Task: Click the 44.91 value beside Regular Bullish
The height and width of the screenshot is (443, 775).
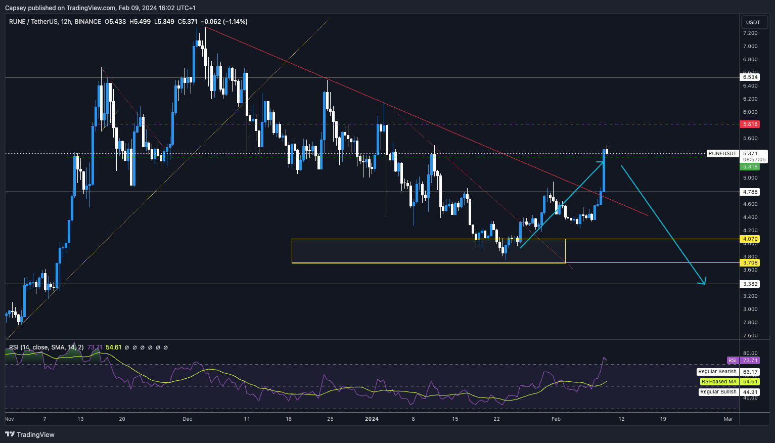Action: [x=750, y=392]
